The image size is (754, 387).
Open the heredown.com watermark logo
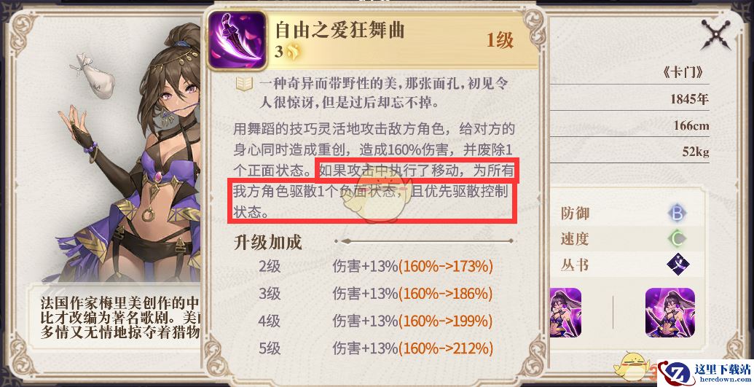(704, 373)
